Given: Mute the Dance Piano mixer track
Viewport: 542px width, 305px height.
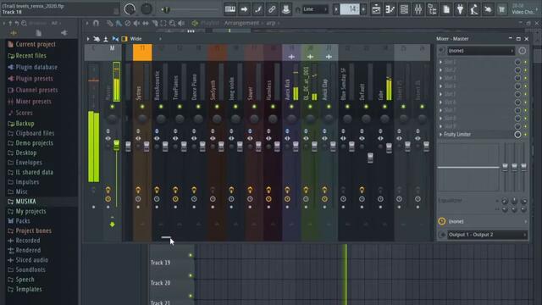Looking at the screenshot, I should pos(198,107).
